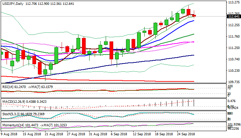The image size is (241, 138).
Task: Click the 6 Sep 2018 date label
Action: click(x=120, y=134)
